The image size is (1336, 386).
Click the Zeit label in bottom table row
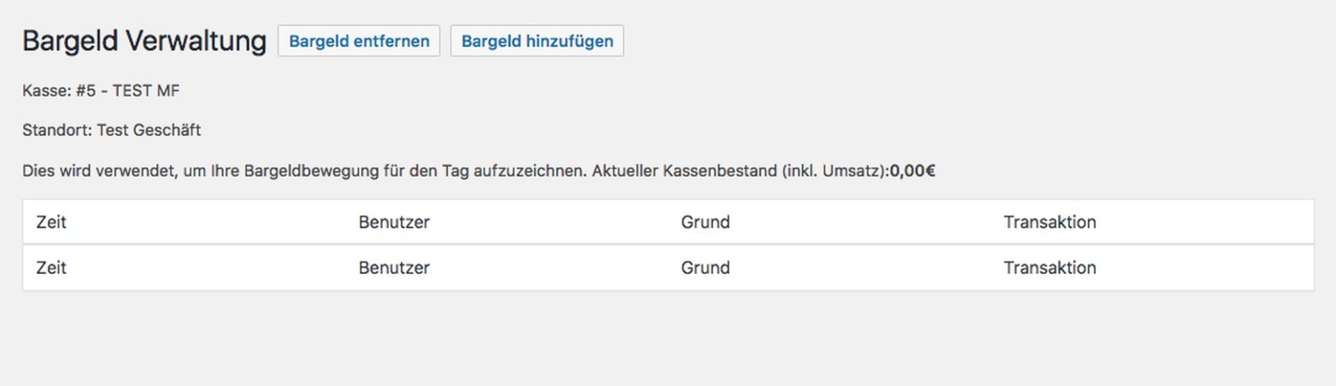click(51, 268)
